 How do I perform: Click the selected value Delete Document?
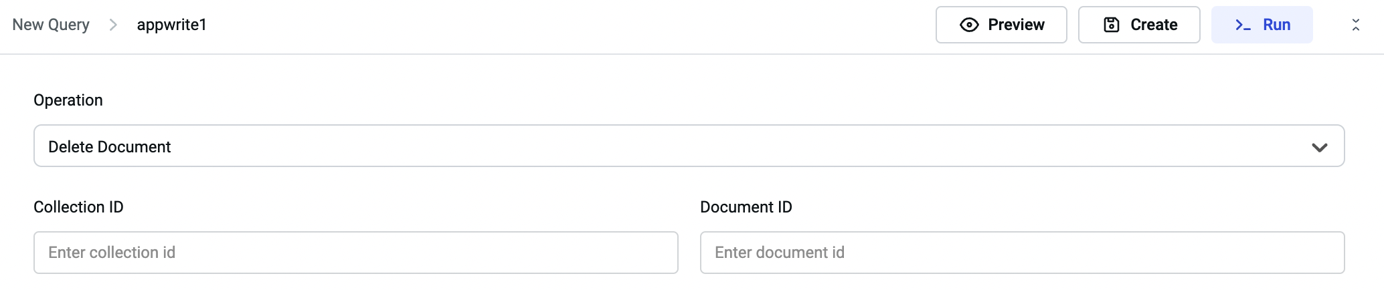110,147
